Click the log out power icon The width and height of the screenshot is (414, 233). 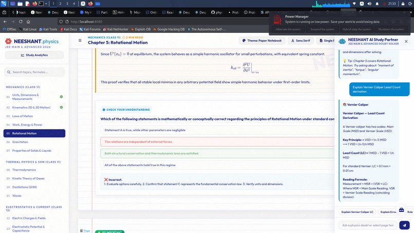click(x=410, y=4)
